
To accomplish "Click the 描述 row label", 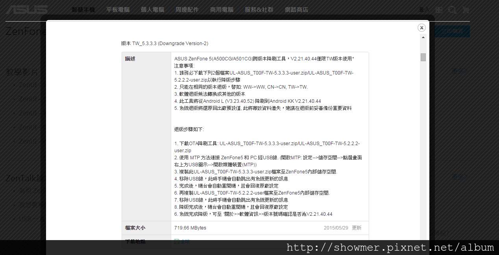I will 130,59.
